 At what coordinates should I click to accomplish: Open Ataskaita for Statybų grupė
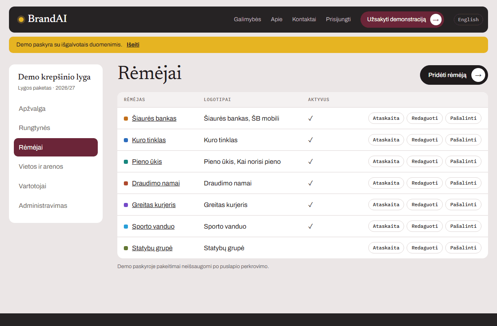(x=386, y=248)
